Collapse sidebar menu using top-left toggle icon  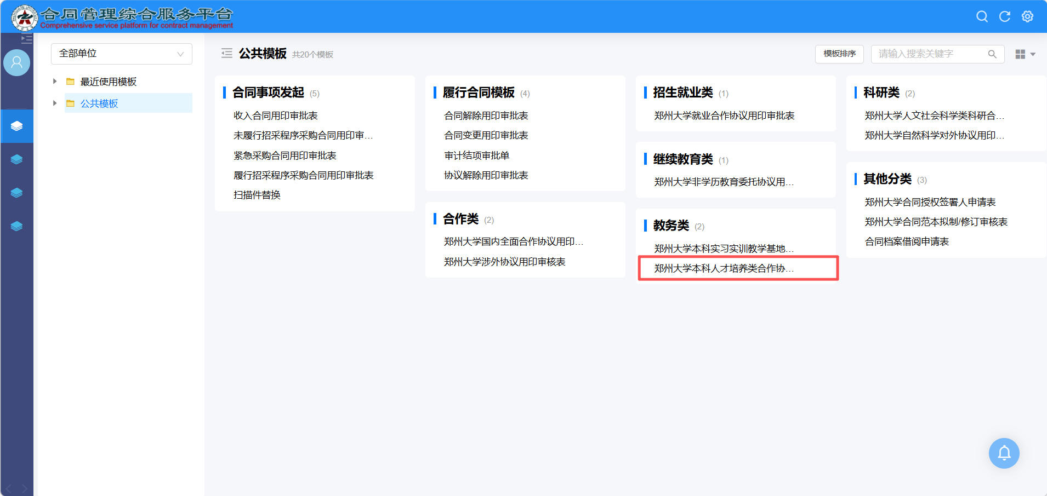tap(26, 39)
